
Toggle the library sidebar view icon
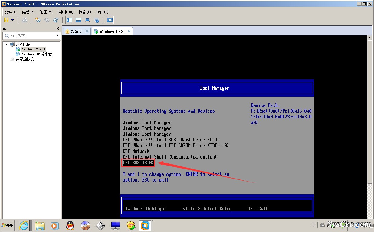pos(69,20)
